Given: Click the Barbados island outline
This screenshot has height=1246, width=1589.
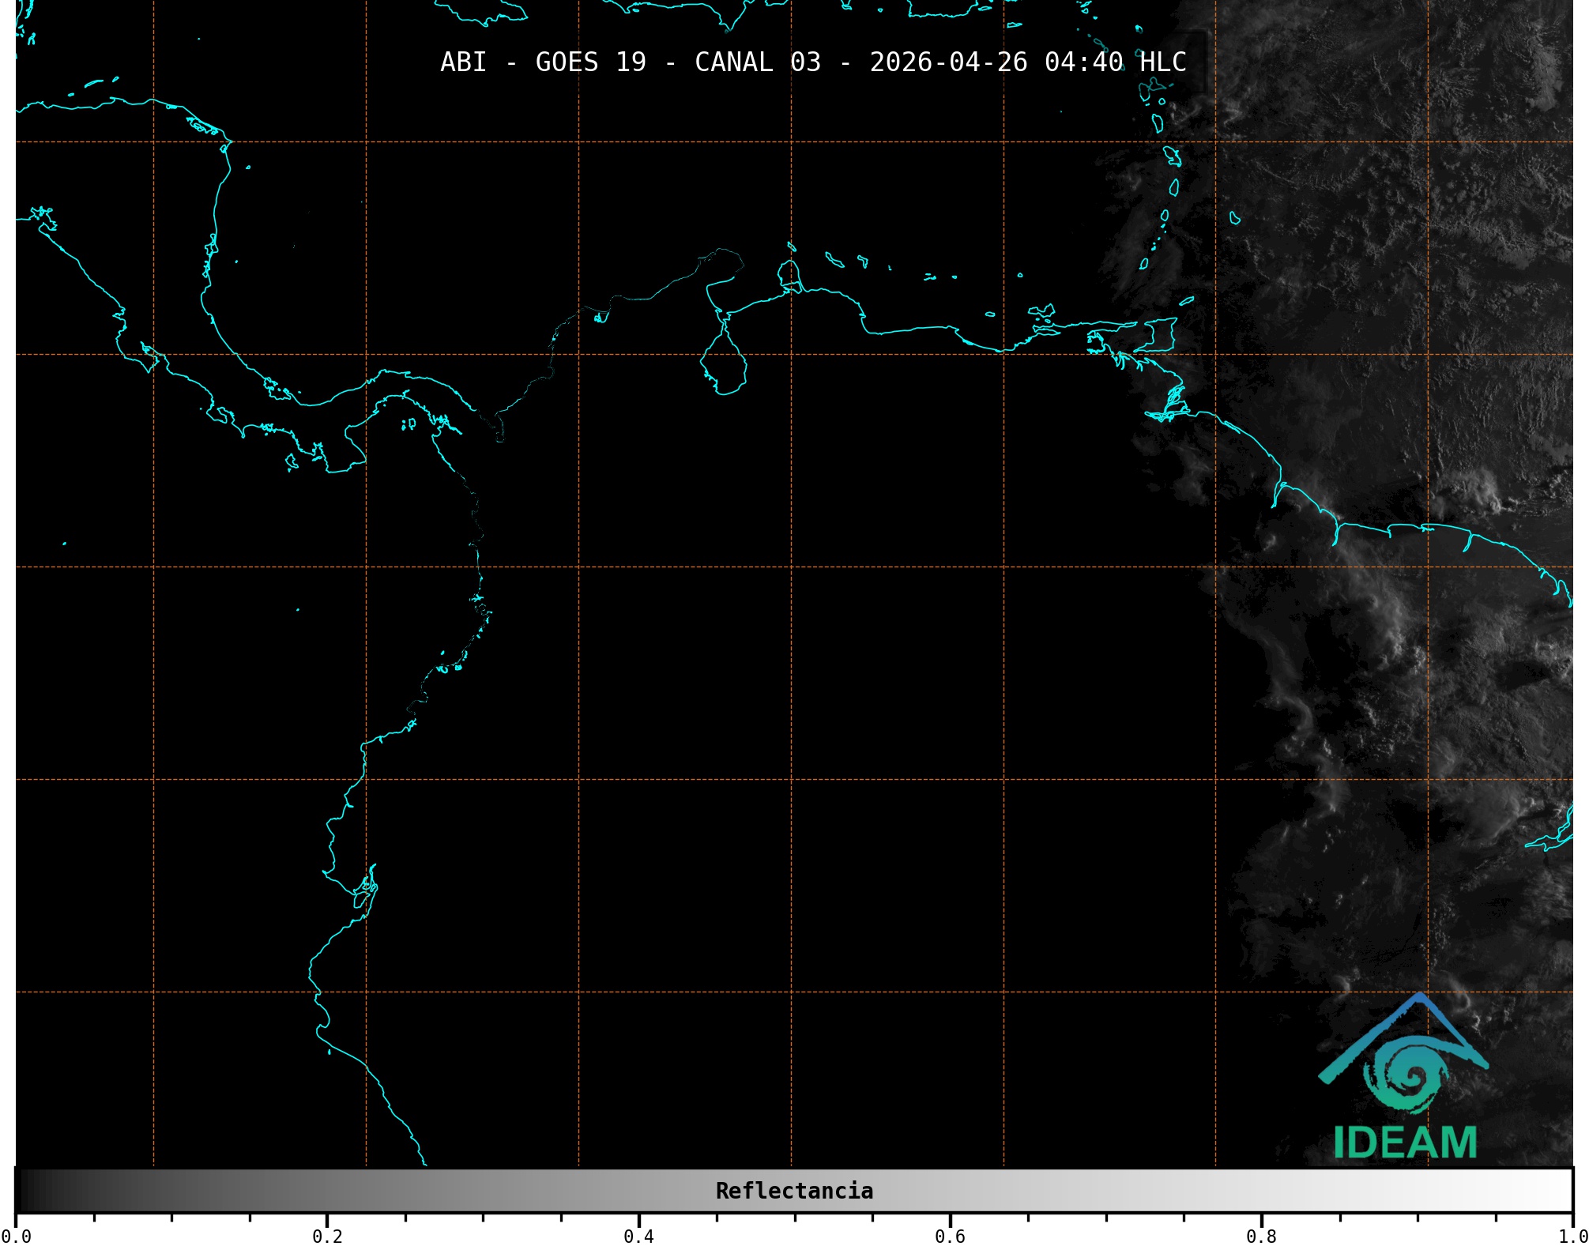Looking at the screenshot, I should (x=1234, y=218).
